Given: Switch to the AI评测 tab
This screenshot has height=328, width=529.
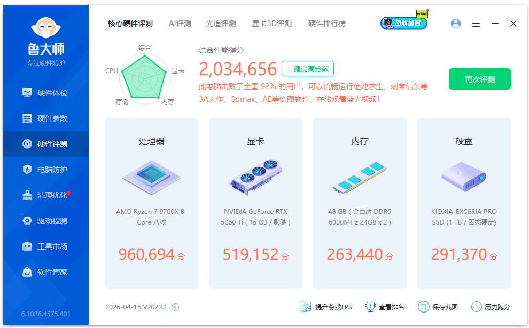Looking at the screenshot, I should pos(180,23).
